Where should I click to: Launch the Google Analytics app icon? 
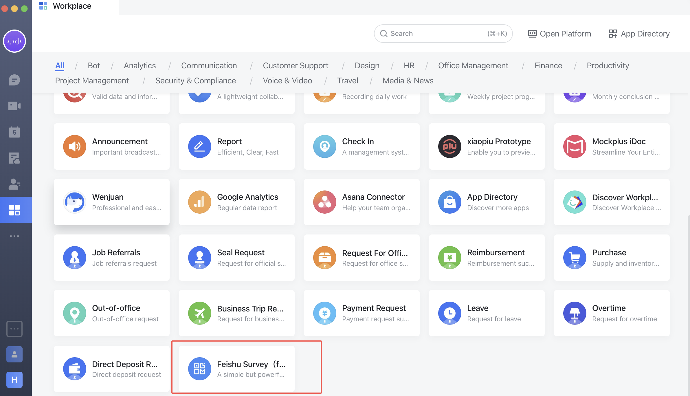point(199,202)
